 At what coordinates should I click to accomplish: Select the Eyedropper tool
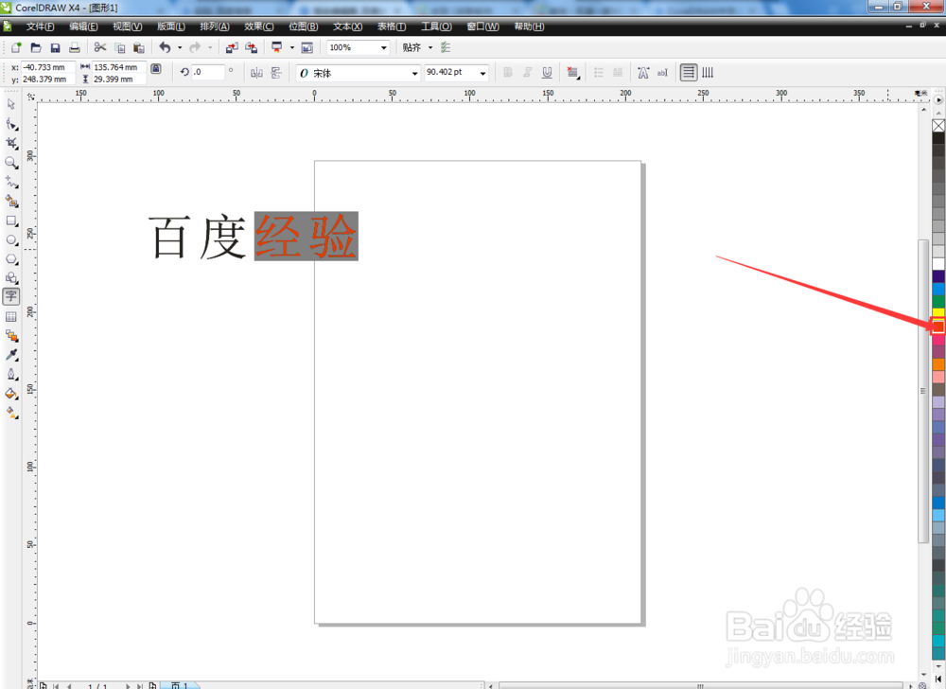coord(10,355)
